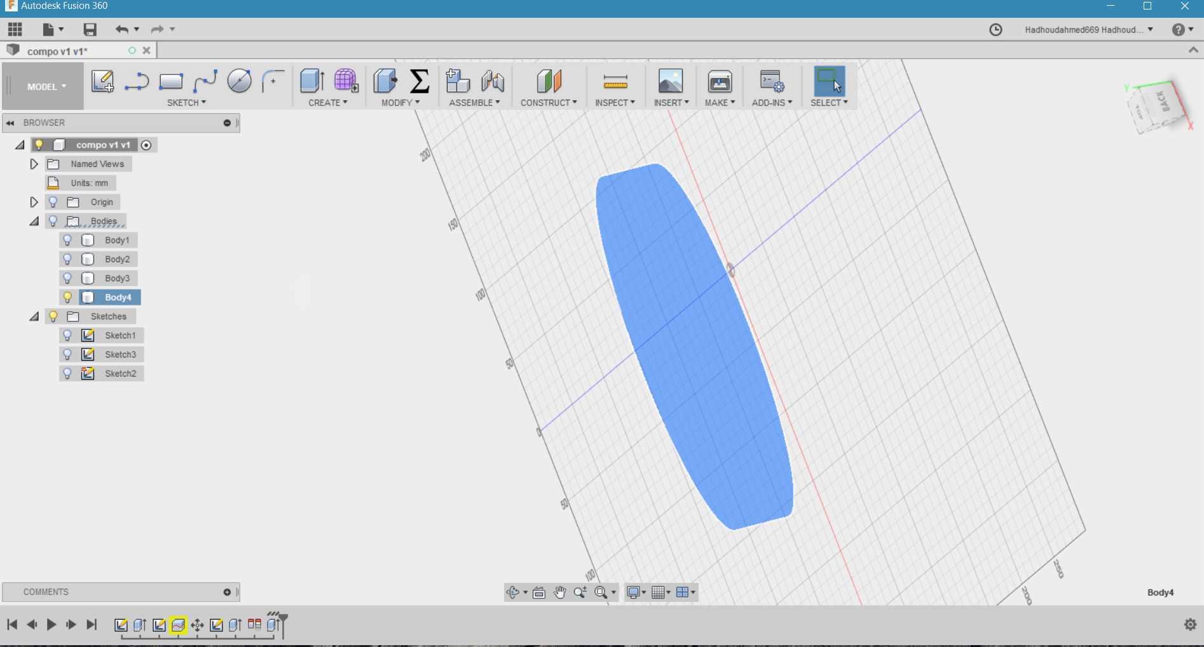Click the New Component icon
The height and width of the screenshot is (647, 1204).
click(x=458, y=81)
